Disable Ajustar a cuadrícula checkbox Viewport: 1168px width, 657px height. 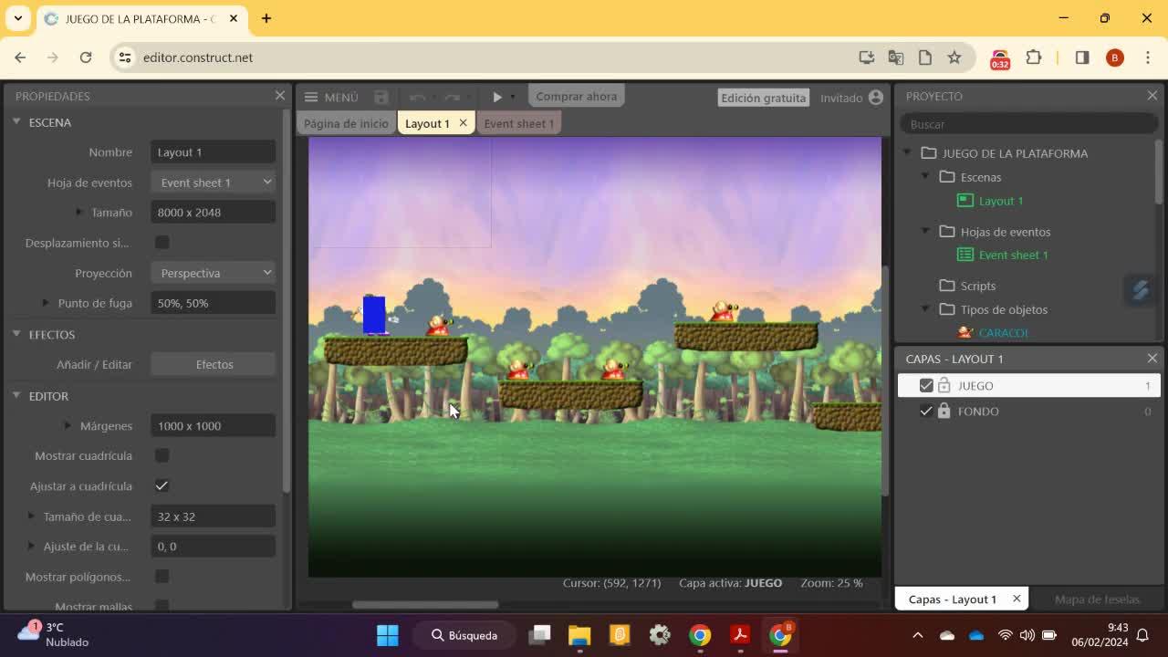click(162, 486)
